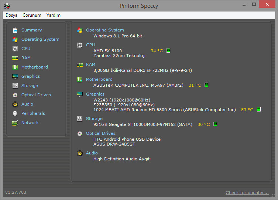Click the storage temperature 30 °C

[203, 124]
